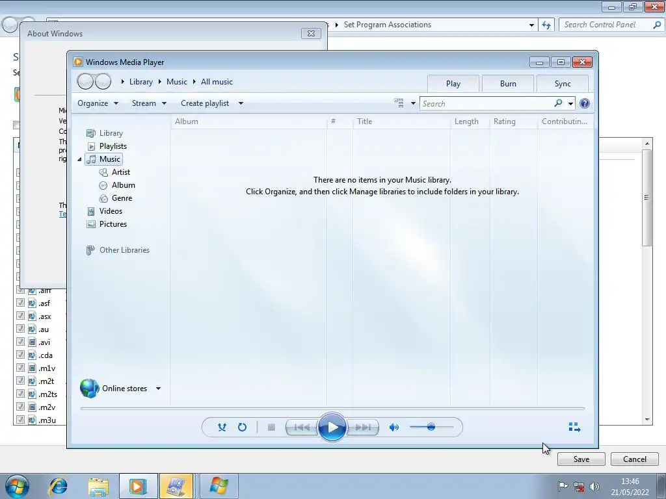Viewport: 666px width, 499px height.
Task: Open the Stream menu
Action: pos(149,103)
